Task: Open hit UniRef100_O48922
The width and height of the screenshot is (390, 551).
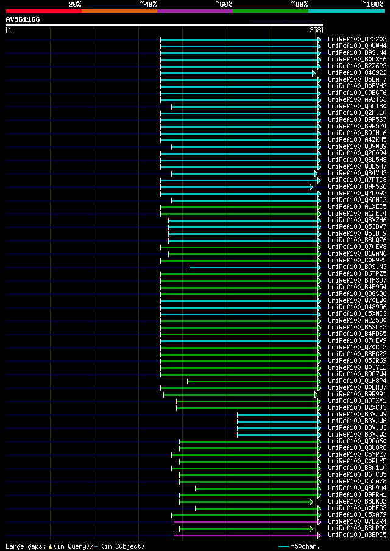Action: (357, 72)
